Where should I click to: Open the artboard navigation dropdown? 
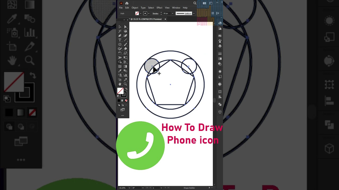(161, 188)
